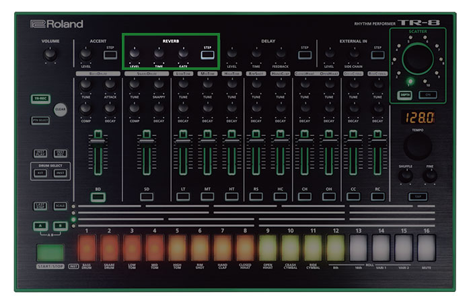Tap step pad 13 for 16th roll
The image size is (471, 304).
pos(359,248)
